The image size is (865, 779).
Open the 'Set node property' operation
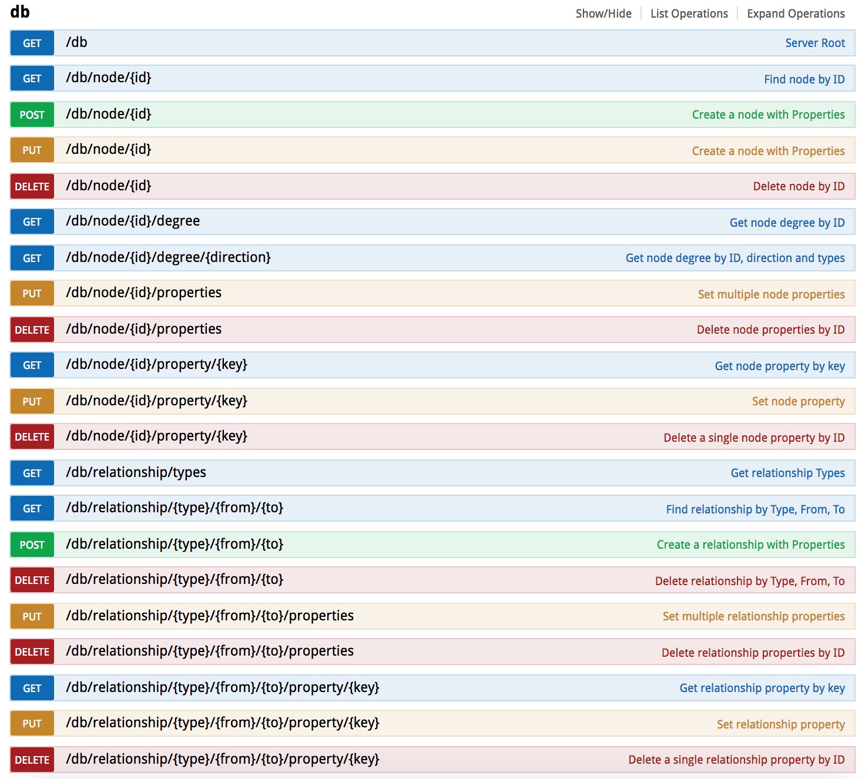[x=798, y=402]
